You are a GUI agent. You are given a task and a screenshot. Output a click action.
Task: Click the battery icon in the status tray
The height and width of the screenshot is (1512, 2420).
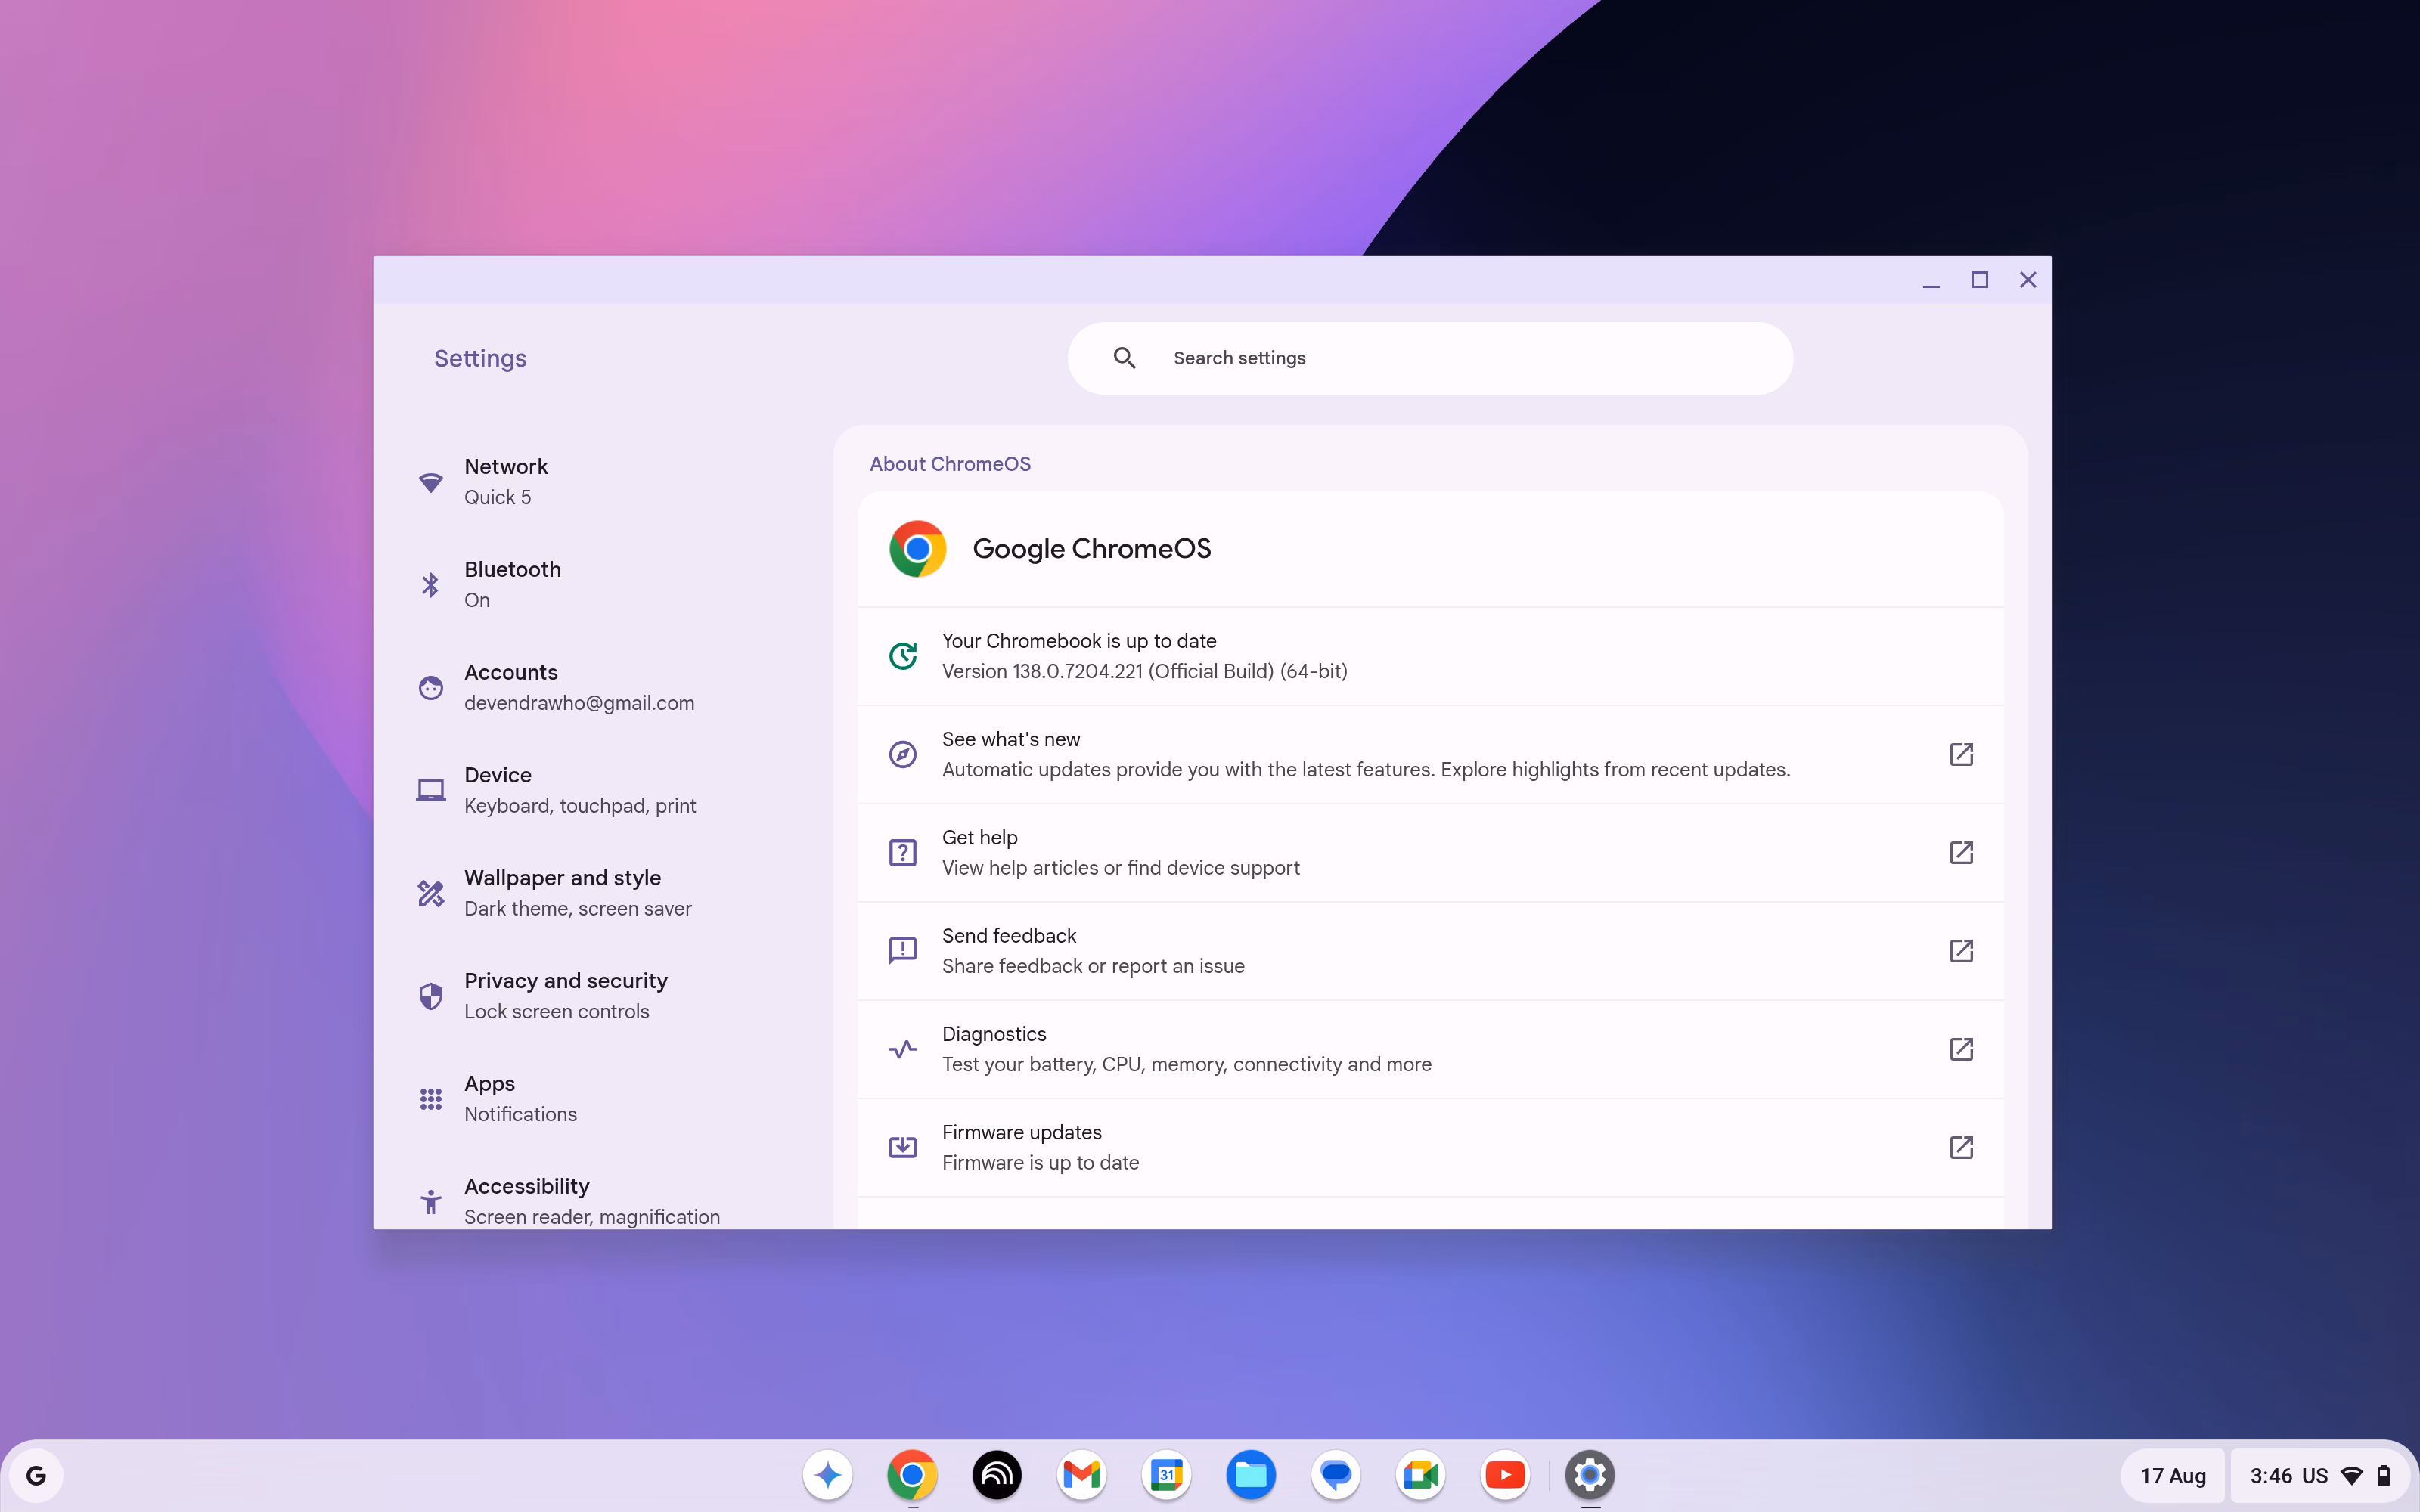[x=2384, y=1476]
